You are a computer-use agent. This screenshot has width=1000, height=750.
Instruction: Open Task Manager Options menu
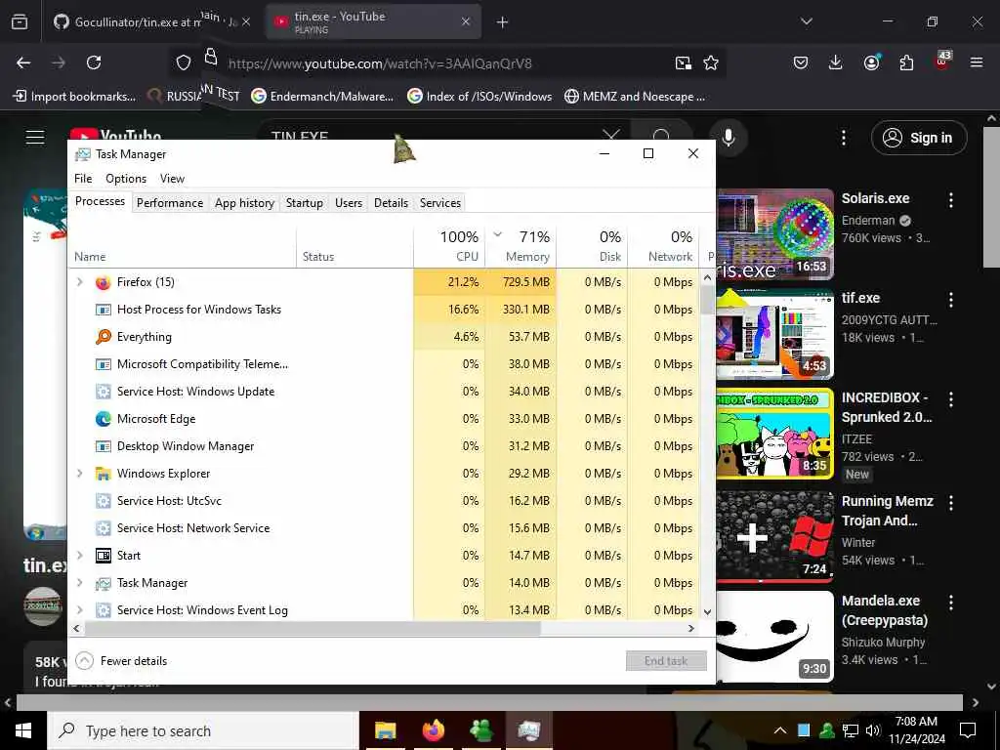click(x=126, y=179)
